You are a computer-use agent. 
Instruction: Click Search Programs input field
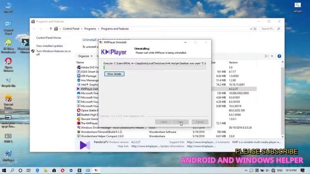tap(270, 29)
